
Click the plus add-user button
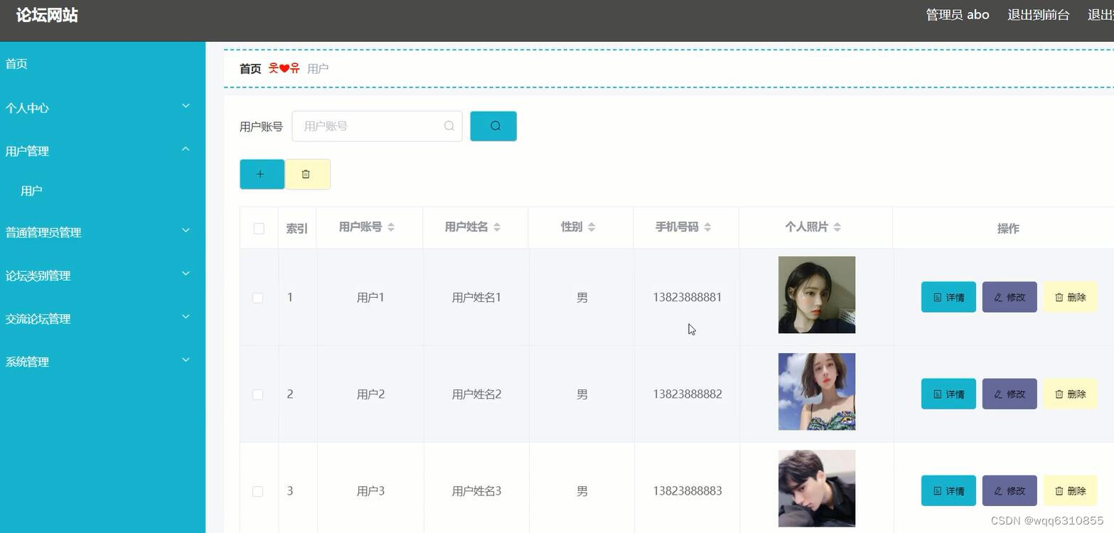(x=262, y=174)
